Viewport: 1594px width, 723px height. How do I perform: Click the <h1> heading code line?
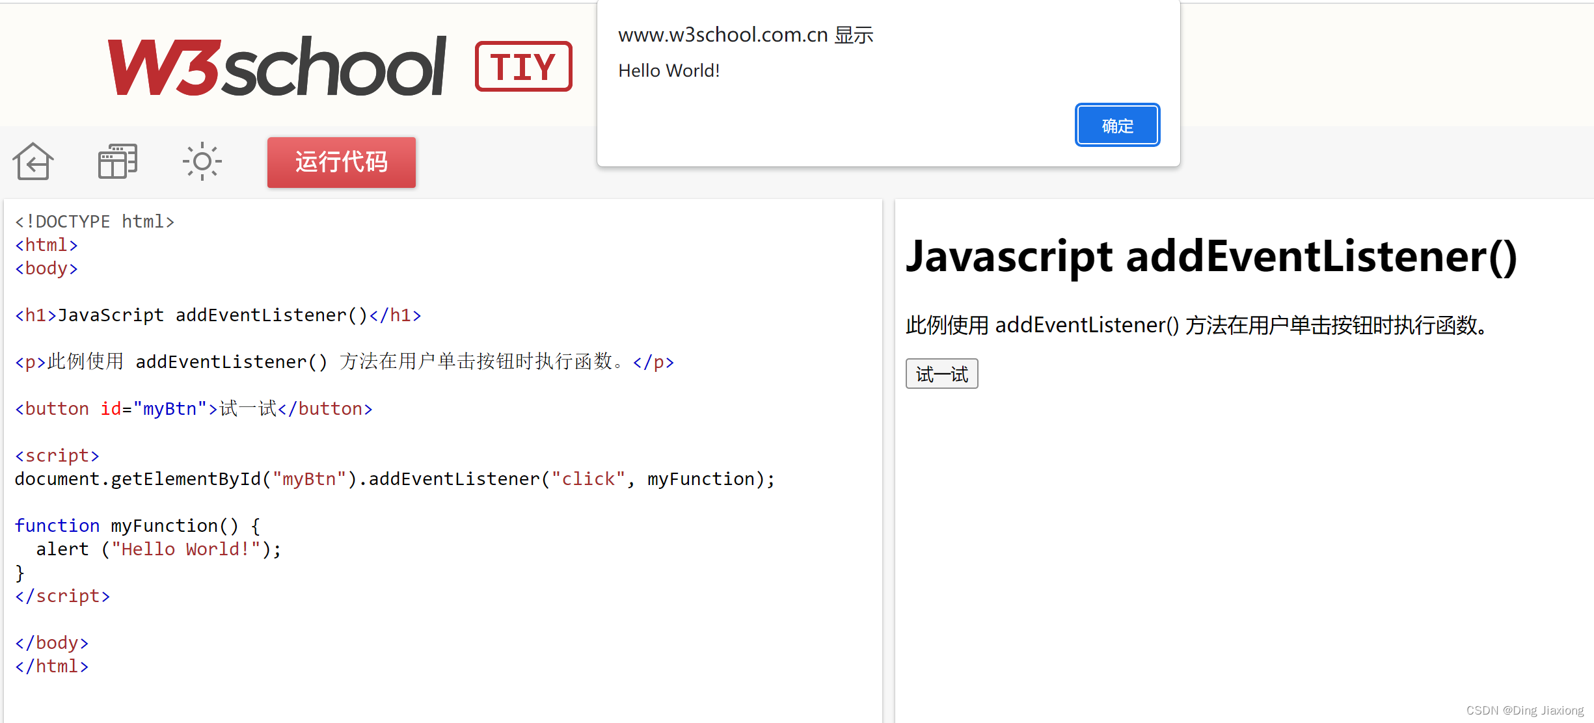(x=218, y=315)
